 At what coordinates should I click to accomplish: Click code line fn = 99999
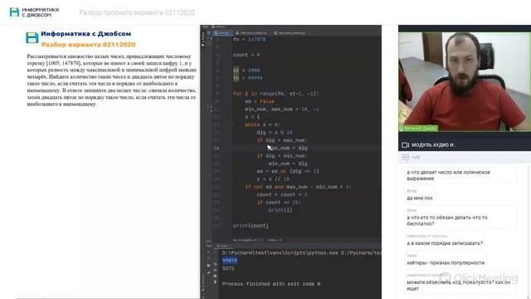(247, 78)
